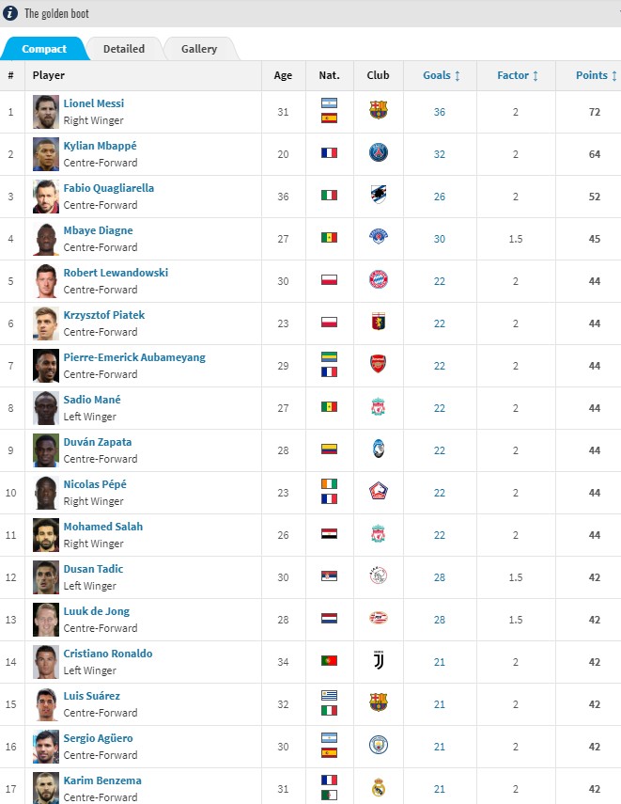This screenshot has height=804, width=621.
Task: Sort the table by Goals column
Action: 442,75
